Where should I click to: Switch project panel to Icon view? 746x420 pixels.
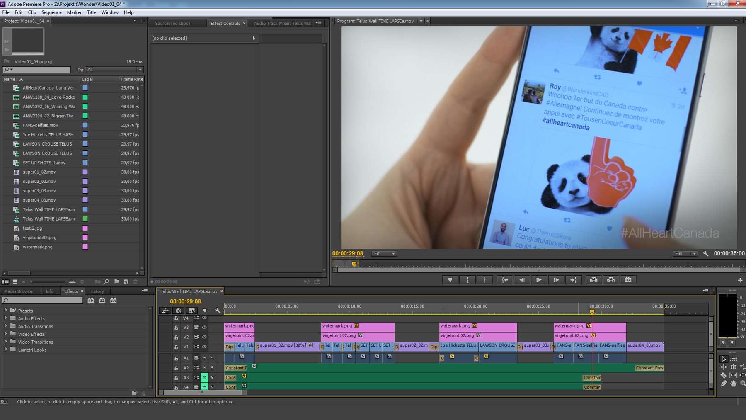[15, 282]
